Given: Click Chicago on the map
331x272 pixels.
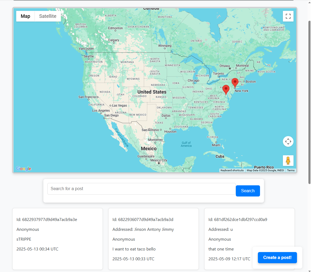Looking at the screenshot, I should click(x=194, y=81).
